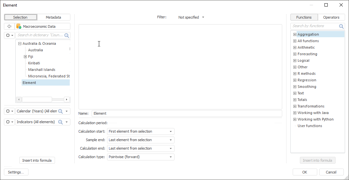
Task: Open the Calculation start dropdown
Action: (141, 132)
